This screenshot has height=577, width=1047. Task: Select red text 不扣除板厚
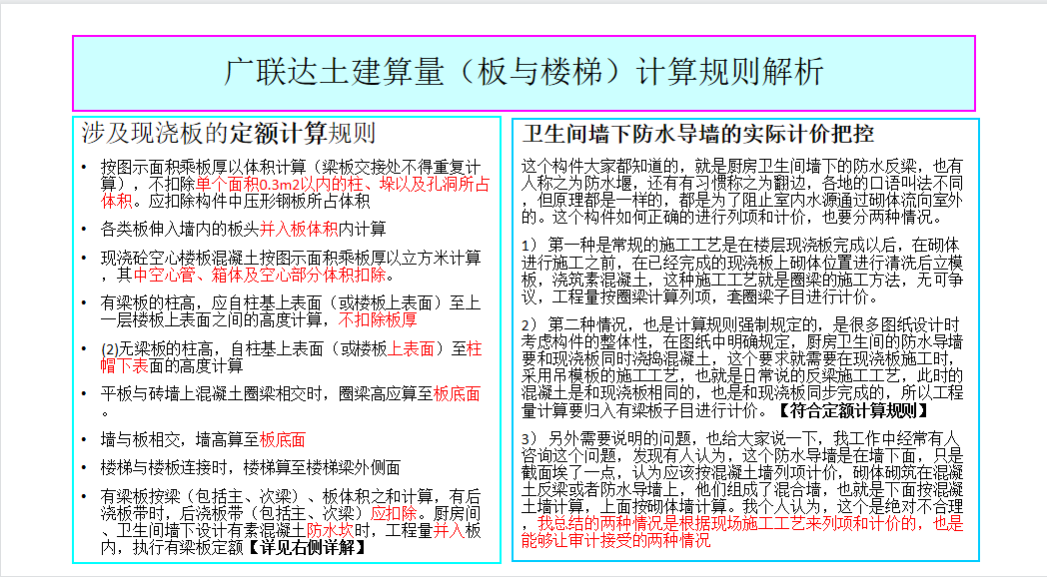378,320
